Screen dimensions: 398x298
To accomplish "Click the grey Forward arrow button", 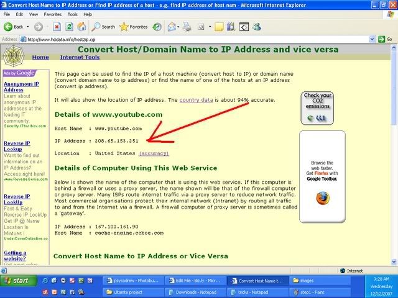I will coord(39,27).
